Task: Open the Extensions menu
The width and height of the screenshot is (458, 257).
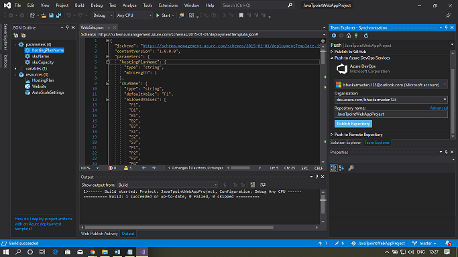Action: (168, 5)
